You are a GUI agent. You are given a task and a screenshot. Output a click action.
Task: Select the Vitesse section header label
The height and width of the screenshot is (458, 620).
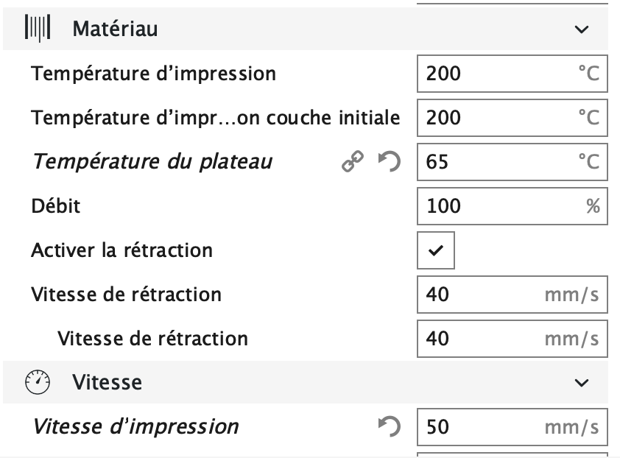pyautogui.click(x=108, y=382)
